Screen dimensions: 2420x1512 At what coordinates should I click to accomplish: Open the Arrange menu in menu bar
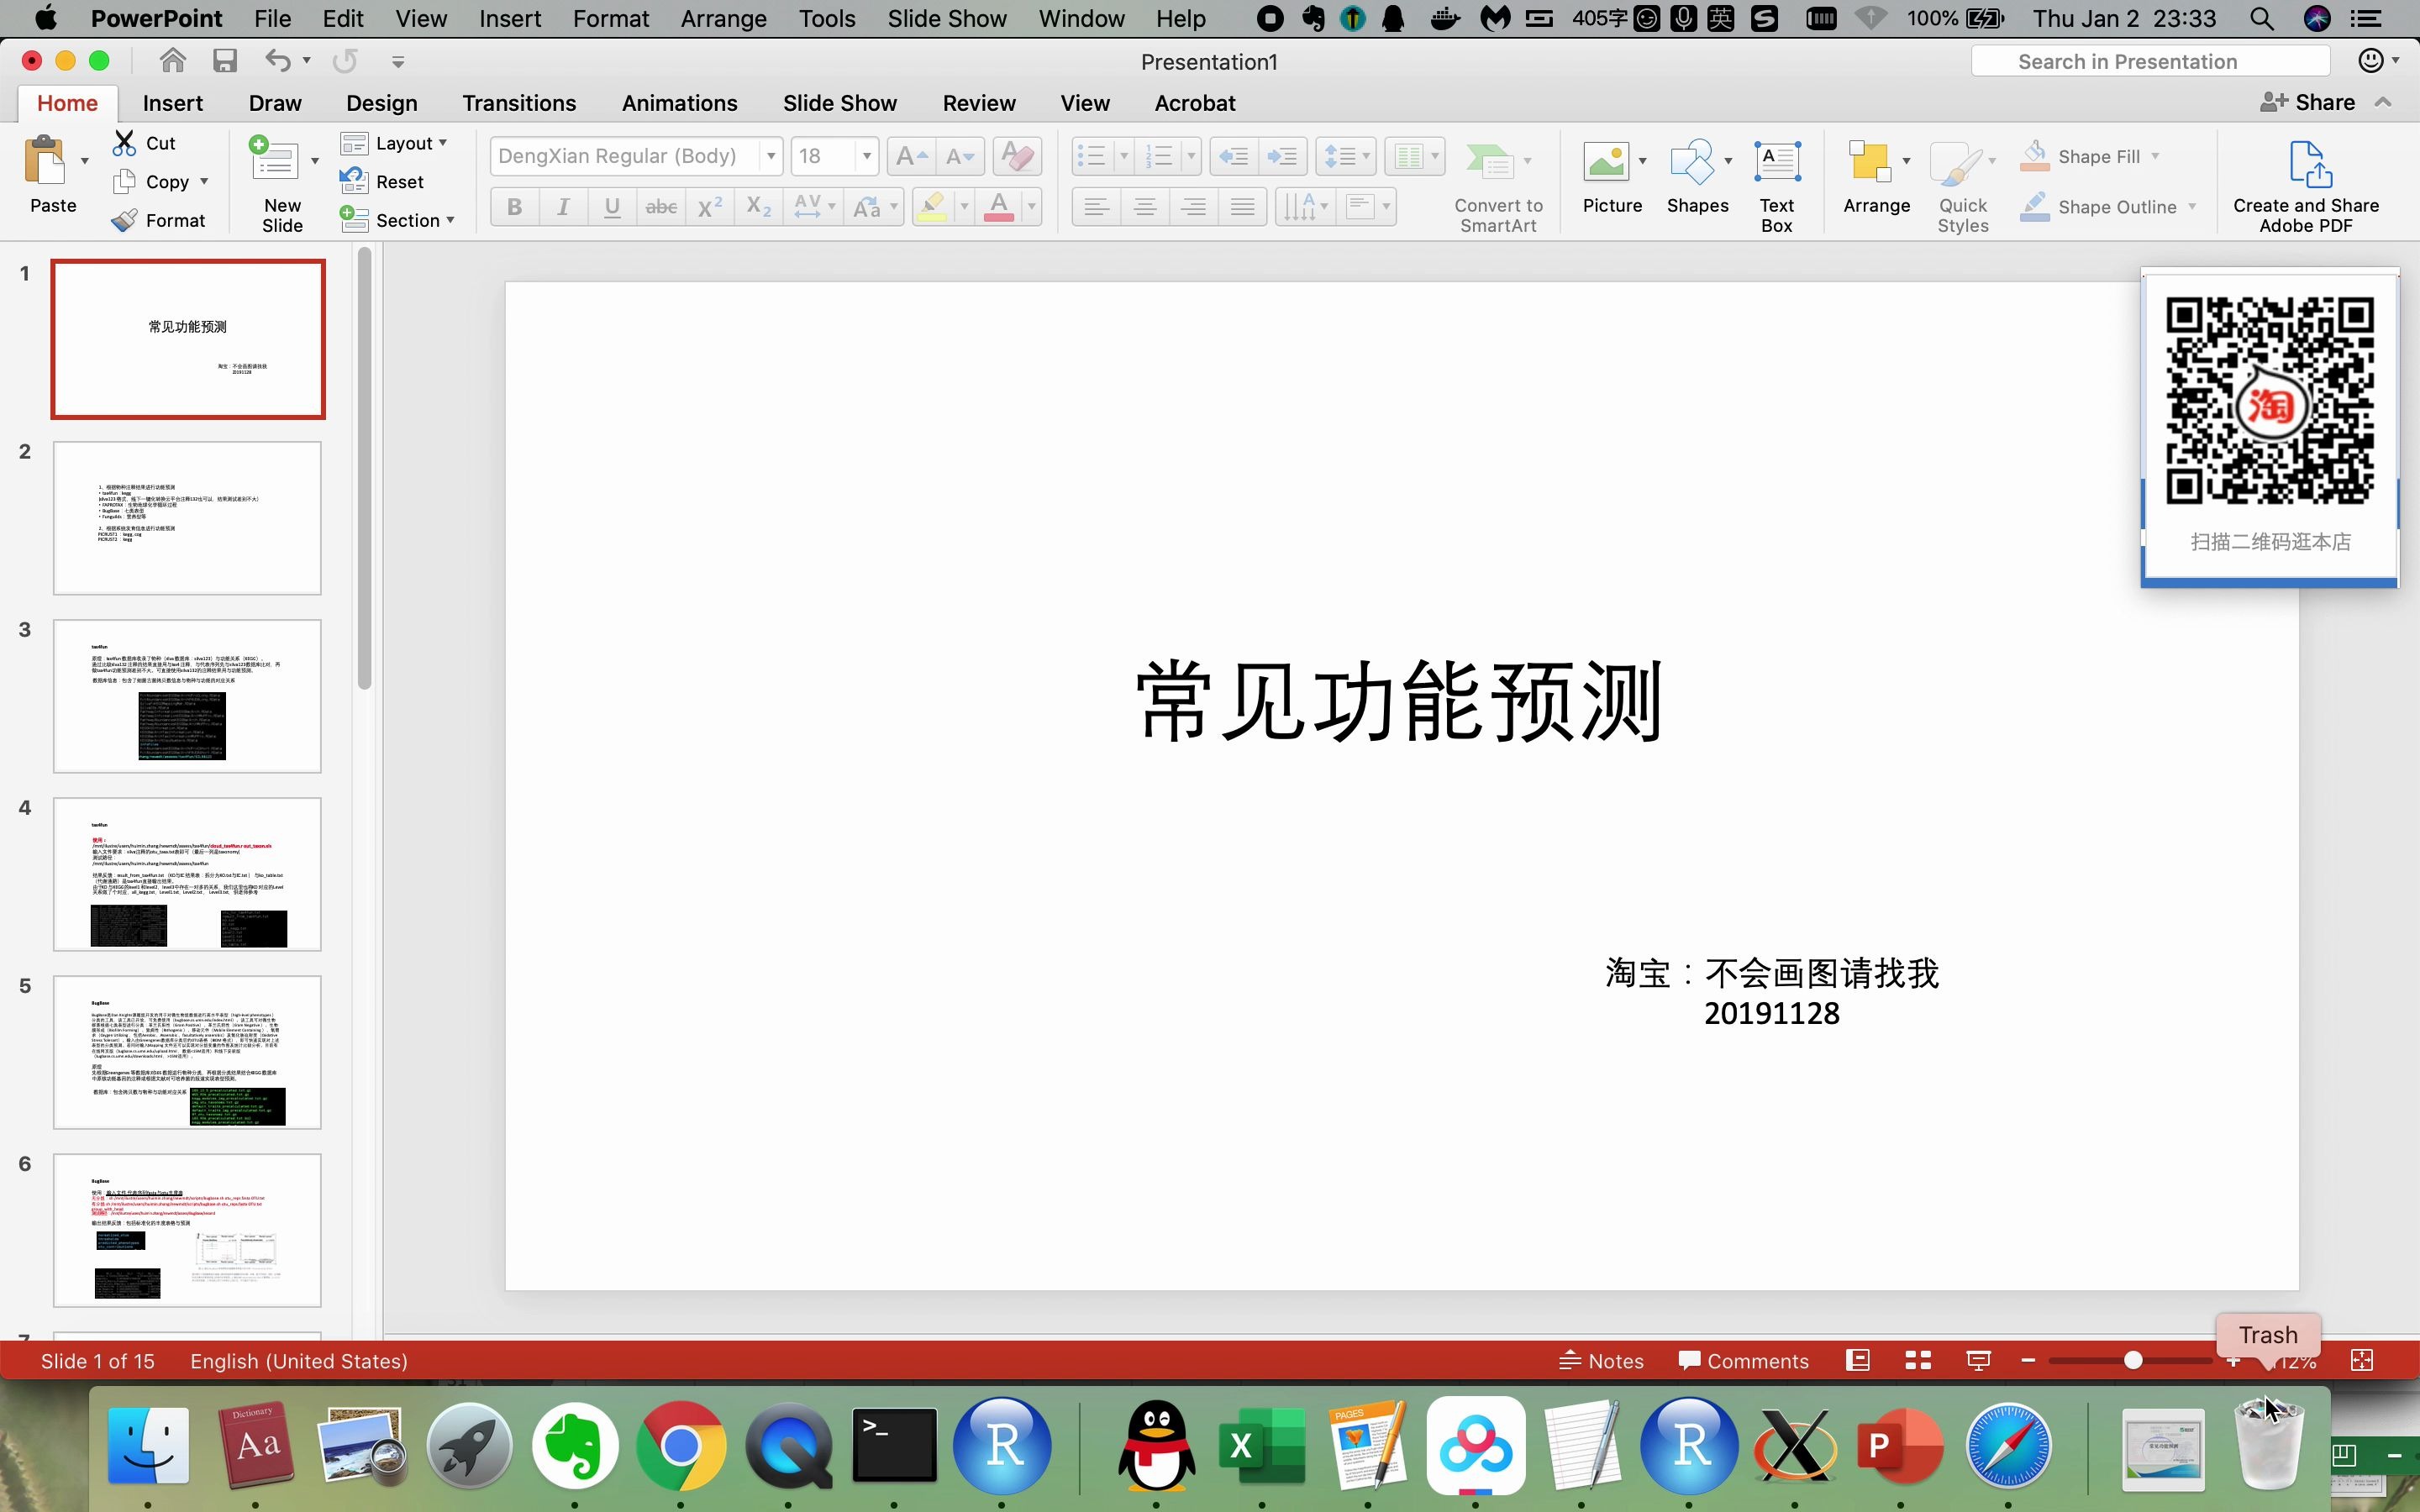pos(723,18)
